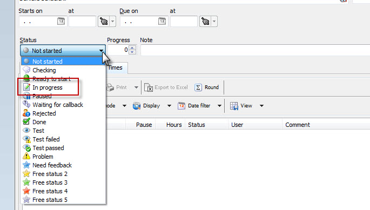The height and width of the screenshot is (210, 370).
Task: Expand the mode dropdown arrow left of Display
Action: tap(124, 106)
